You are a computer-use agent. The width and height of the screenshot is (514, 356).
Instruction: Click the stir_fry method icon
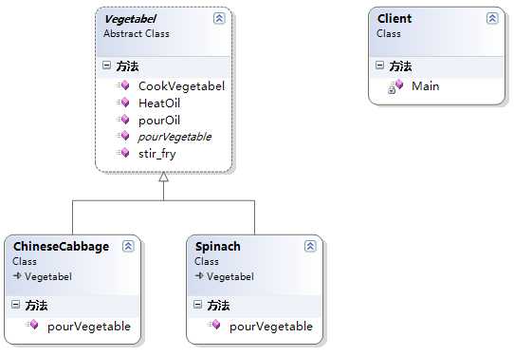[123, 153]
